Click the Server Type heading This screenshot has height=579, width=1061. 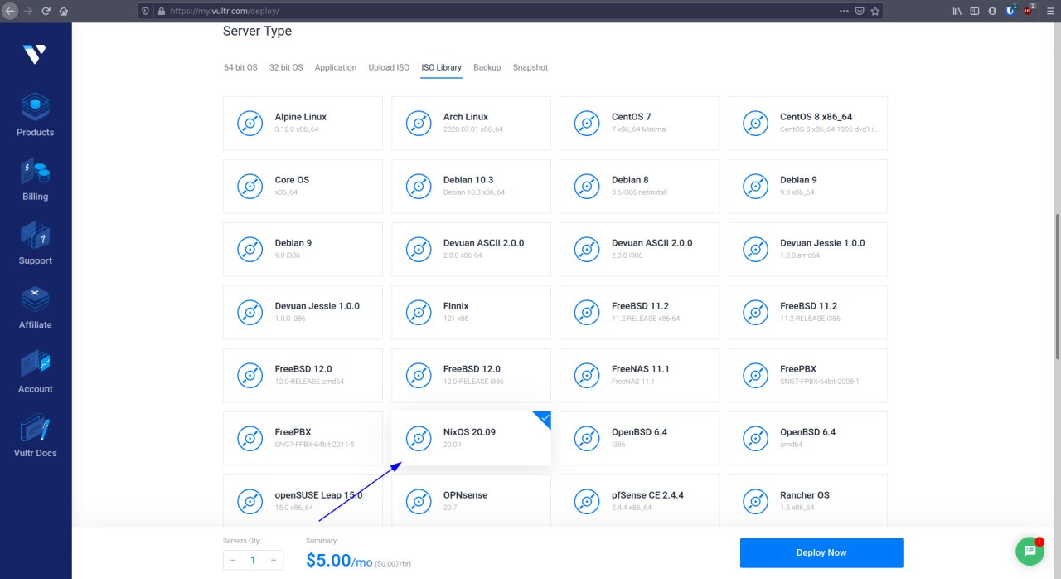(257, 32)
